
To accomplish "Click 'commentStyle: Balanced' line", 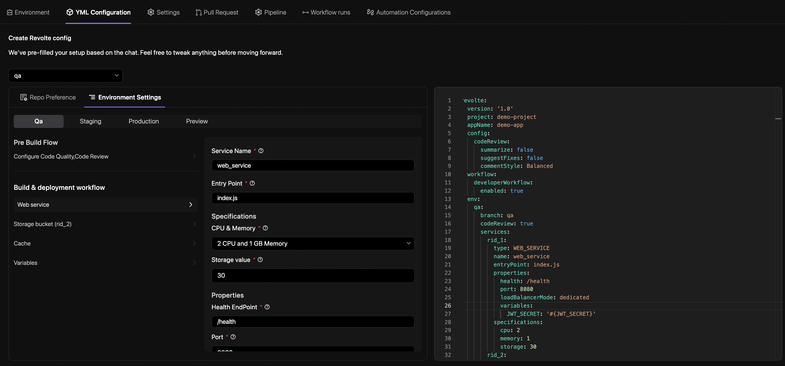I will 517,166.
